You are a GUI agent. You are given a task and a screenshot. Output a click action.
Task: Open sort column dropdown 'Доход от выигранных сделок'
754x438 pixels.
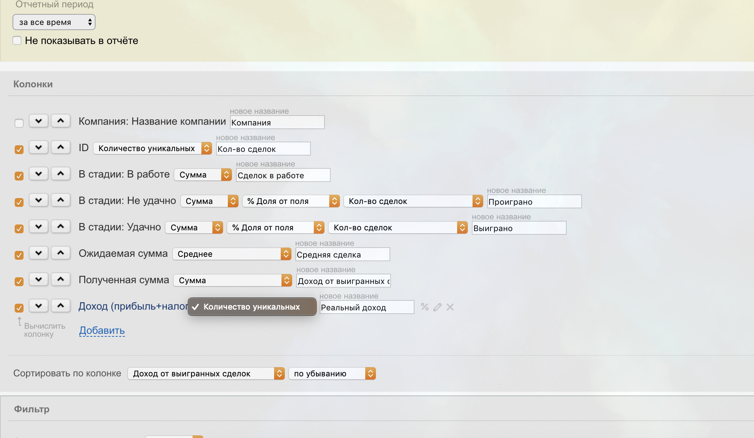[x=206, y=373]
